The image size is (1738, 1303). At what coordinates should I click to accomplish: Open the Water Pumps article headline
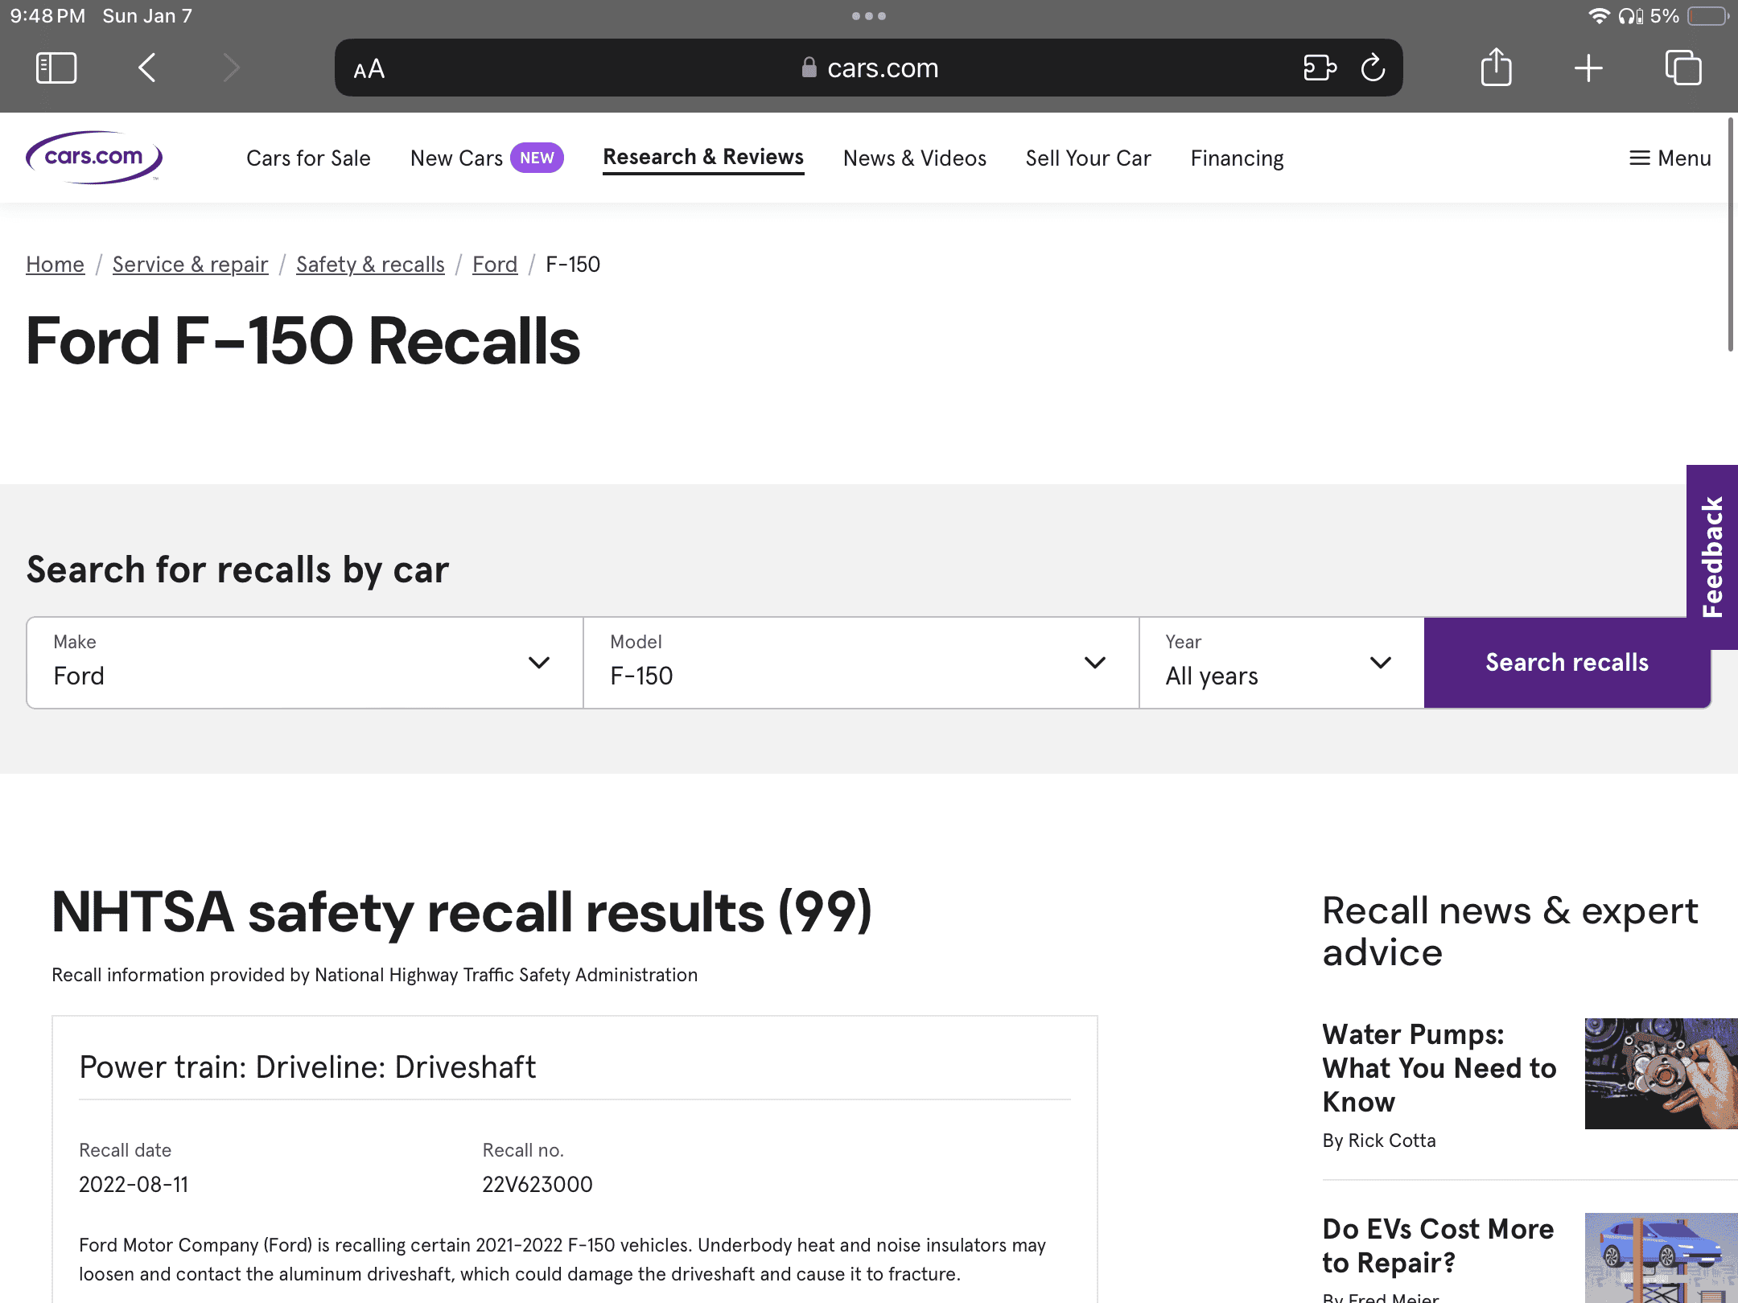[x=1439, y=1067]
